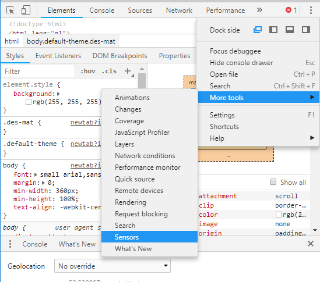Image resolution: width=320 pixels, height=282 pixels.
Task: Dock DevTools to the bottom
Action: coord(290,30)
